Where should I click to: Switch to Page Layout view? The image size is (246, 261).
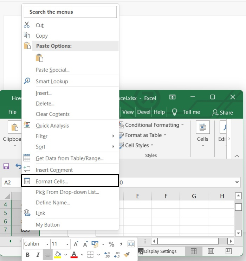(x=211, y=251)
